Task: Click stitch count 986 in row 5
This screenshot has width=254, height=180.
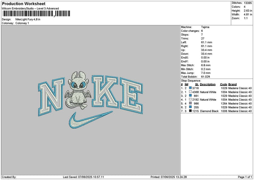Action: [x=196, y=103]
